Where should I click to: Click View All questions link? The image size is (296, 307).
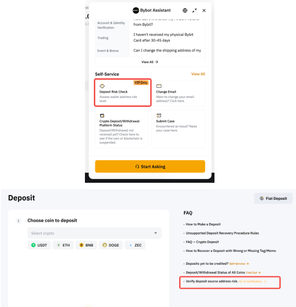(149, 62)
